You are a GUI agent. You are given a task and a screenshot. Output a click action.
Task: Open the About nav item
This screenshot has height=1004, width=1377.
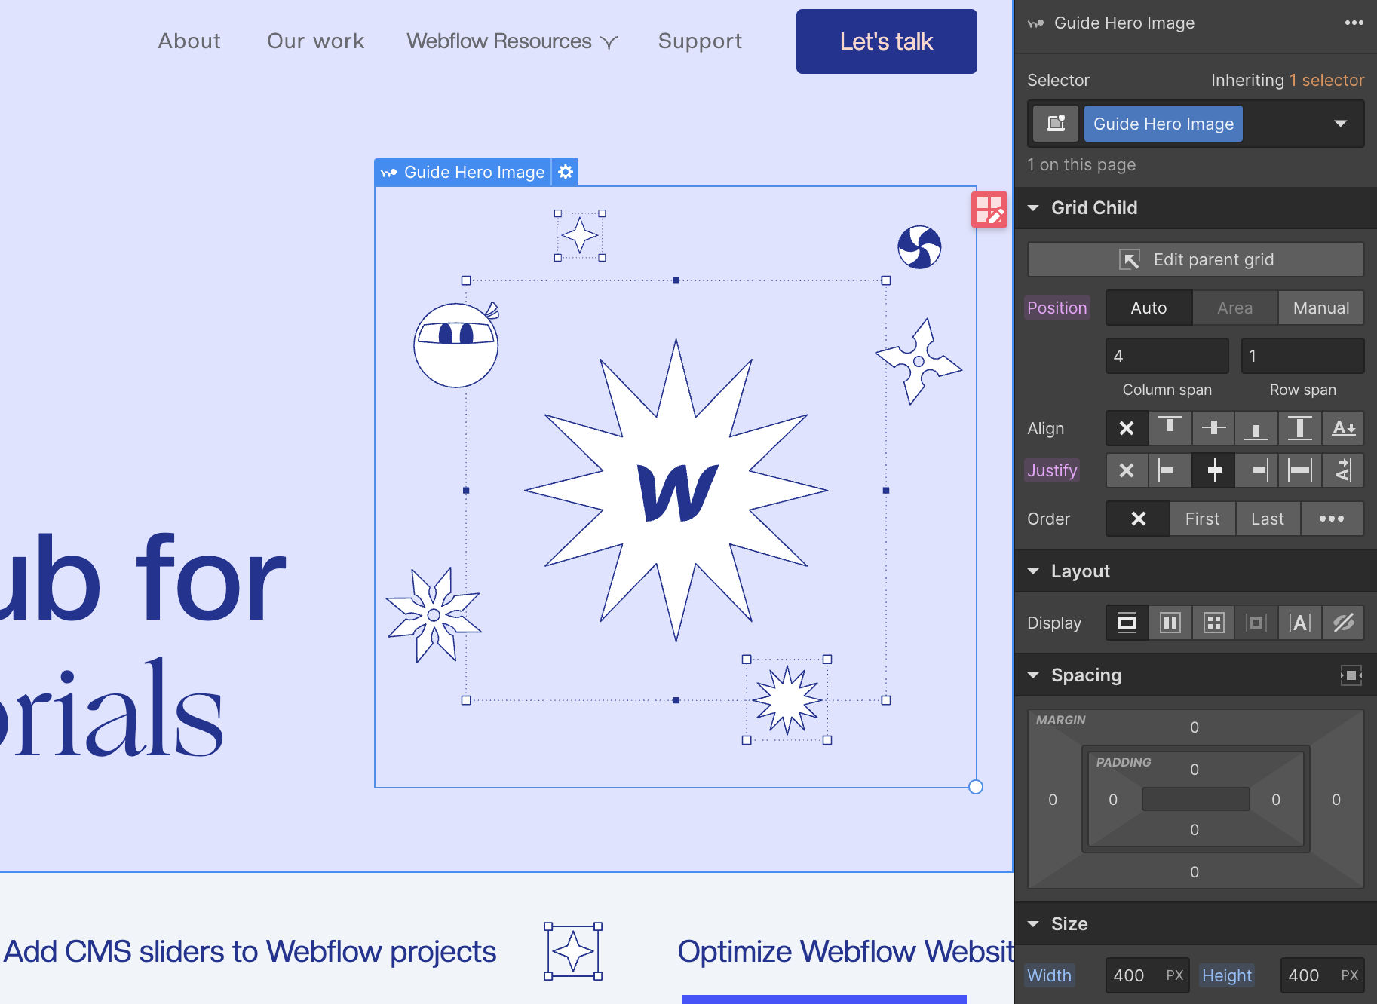click(189, 41)
